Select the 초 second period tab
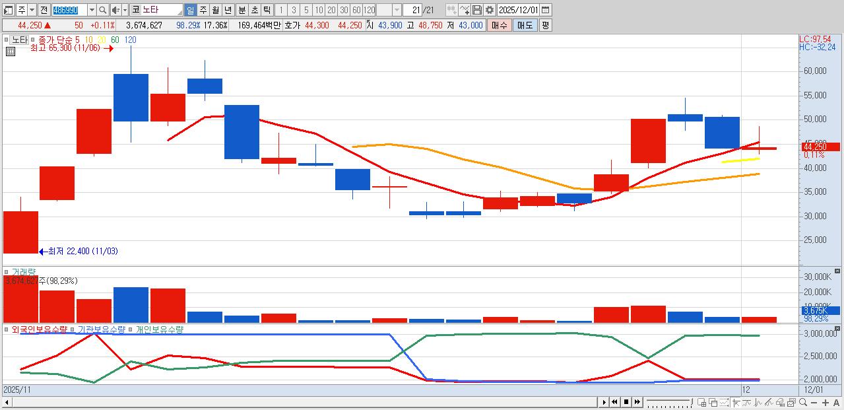 [x=254, y=10]
